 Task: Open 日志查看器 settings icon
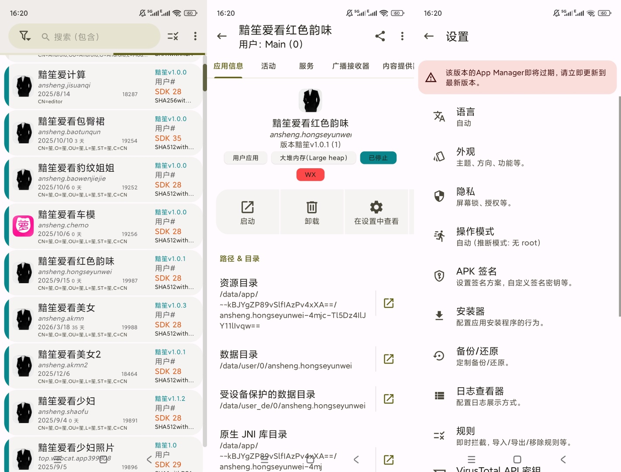point(439,396)
